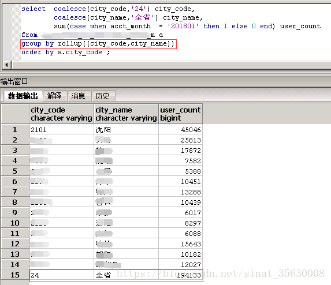Click the city_code cell 24
This screenshot has width=331, height=285.
(x=61, y=275)
